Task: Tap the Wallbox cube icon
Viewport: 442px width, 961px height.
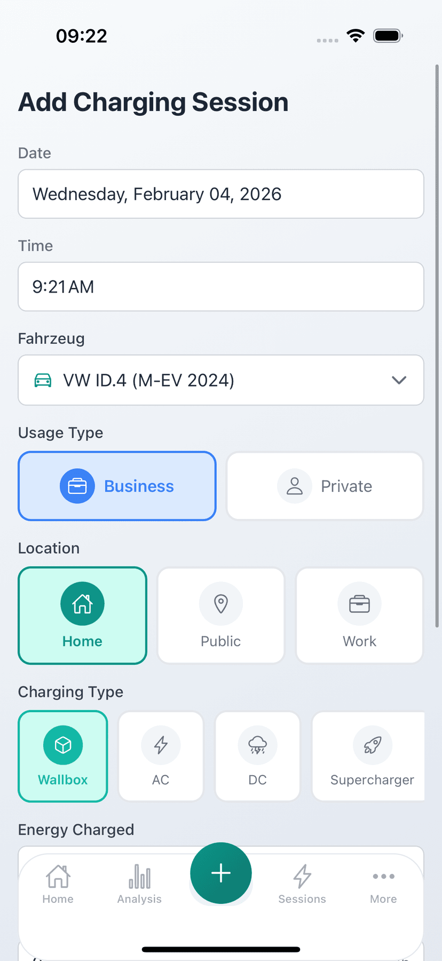Action: point(63,745)
